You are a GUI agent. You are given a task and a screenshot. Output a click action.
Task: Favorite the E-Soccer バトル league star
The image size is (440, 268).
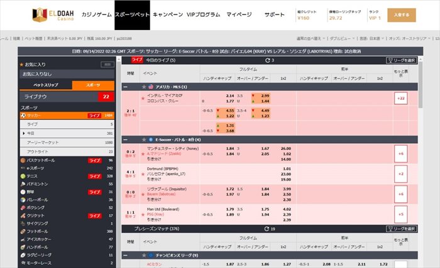(x=144, y=139)
